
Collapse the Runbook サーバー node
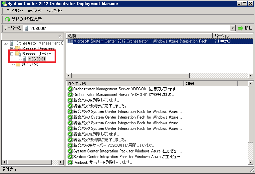[12, 54]
